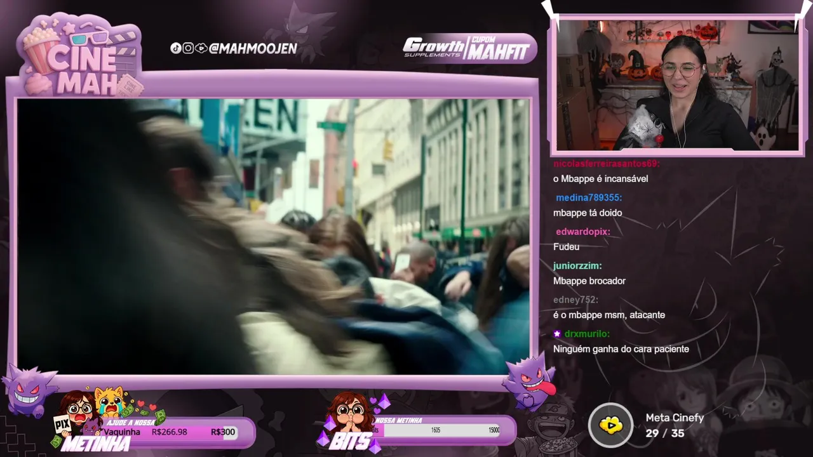
Task: Click username edwardopix in chat
Action: pos(583,232)
